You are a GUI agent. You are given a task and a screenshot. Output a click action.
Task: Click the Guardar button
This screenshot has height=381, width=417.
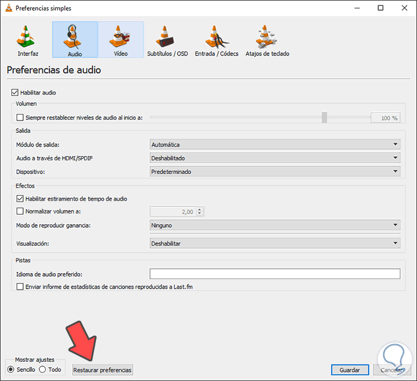tap(350, 370)
